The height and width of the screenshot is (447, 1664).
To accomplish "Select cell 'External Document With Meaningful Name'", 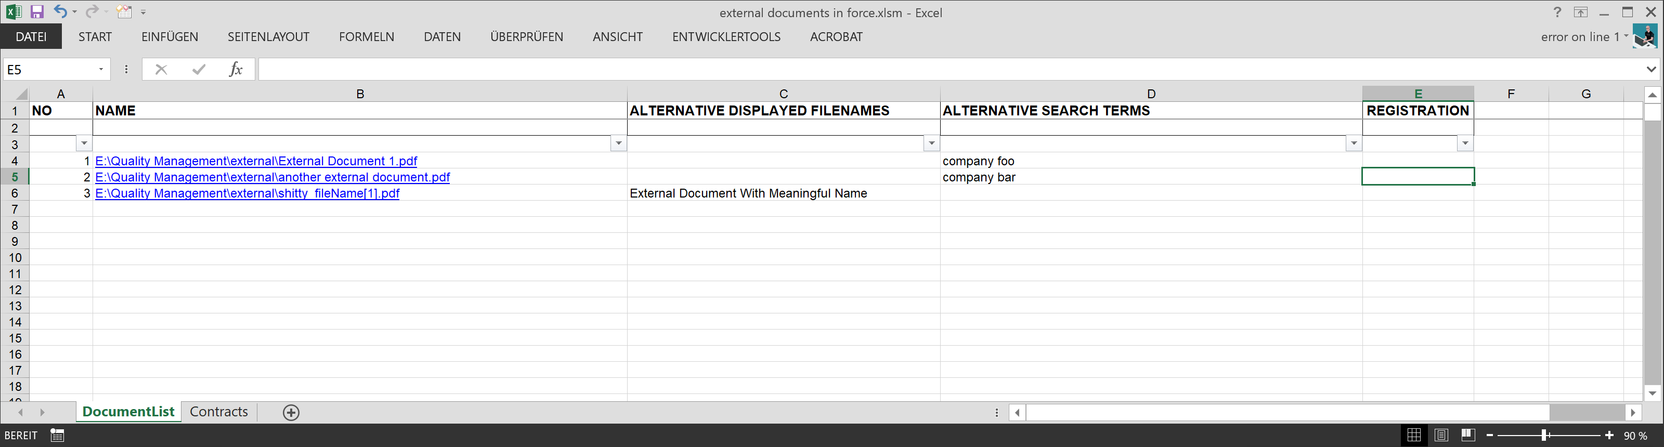I will click(x=784, y=193).
